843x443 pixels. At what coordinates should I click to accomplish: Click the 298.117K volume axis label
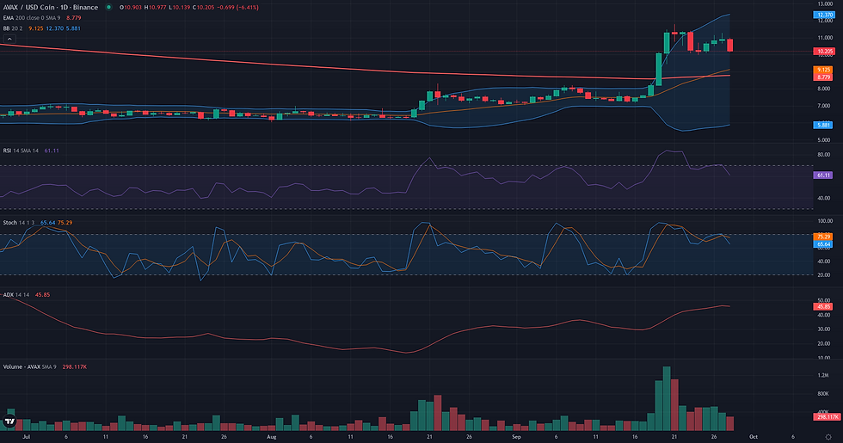pyautogui.click(x=827, y=416)
